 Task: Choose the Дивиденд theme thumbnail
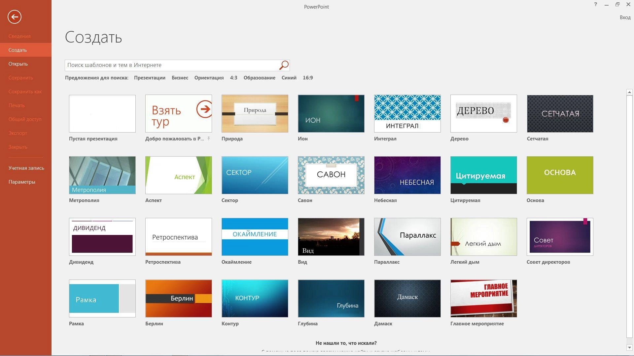[102, 237]
